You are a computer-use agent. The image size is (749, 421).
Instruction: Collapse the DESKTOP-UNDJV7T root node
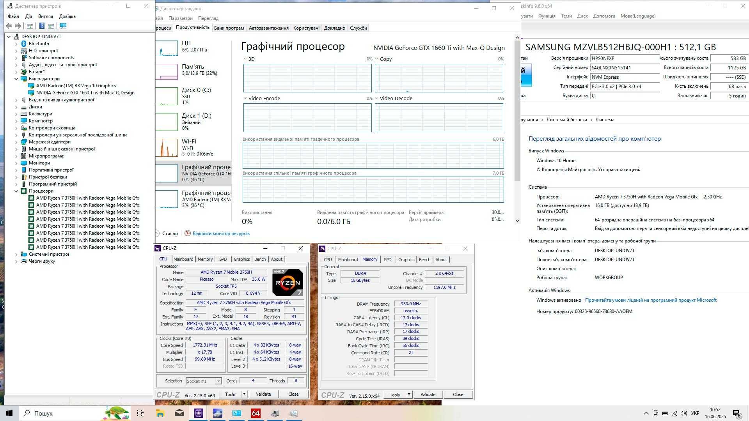pyautogui.click(x=9, y=37)
